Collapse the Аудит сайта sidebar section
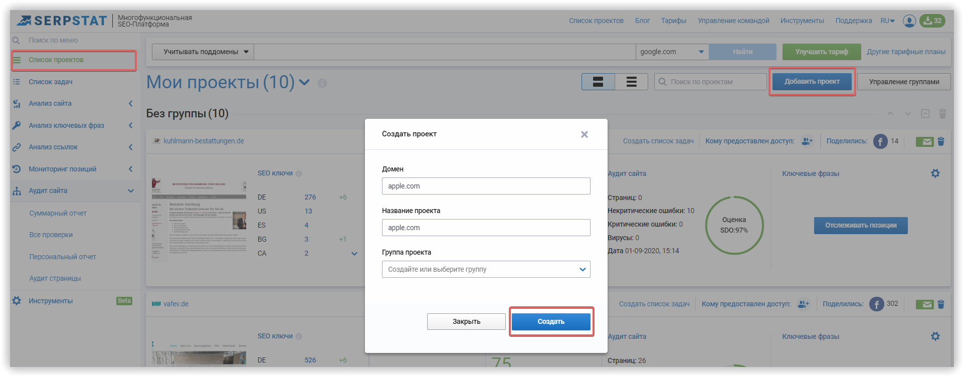This screenshot has width=964, height=377. [x=131, y=191]
